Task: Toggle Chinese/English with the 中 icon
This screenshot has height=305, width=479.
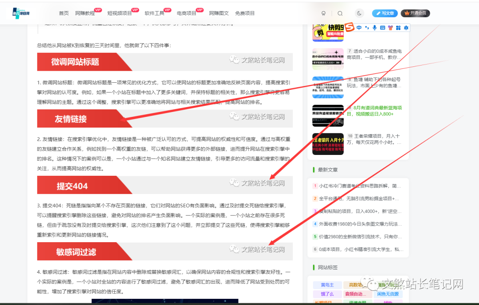Action: click(x=359, y=28)
